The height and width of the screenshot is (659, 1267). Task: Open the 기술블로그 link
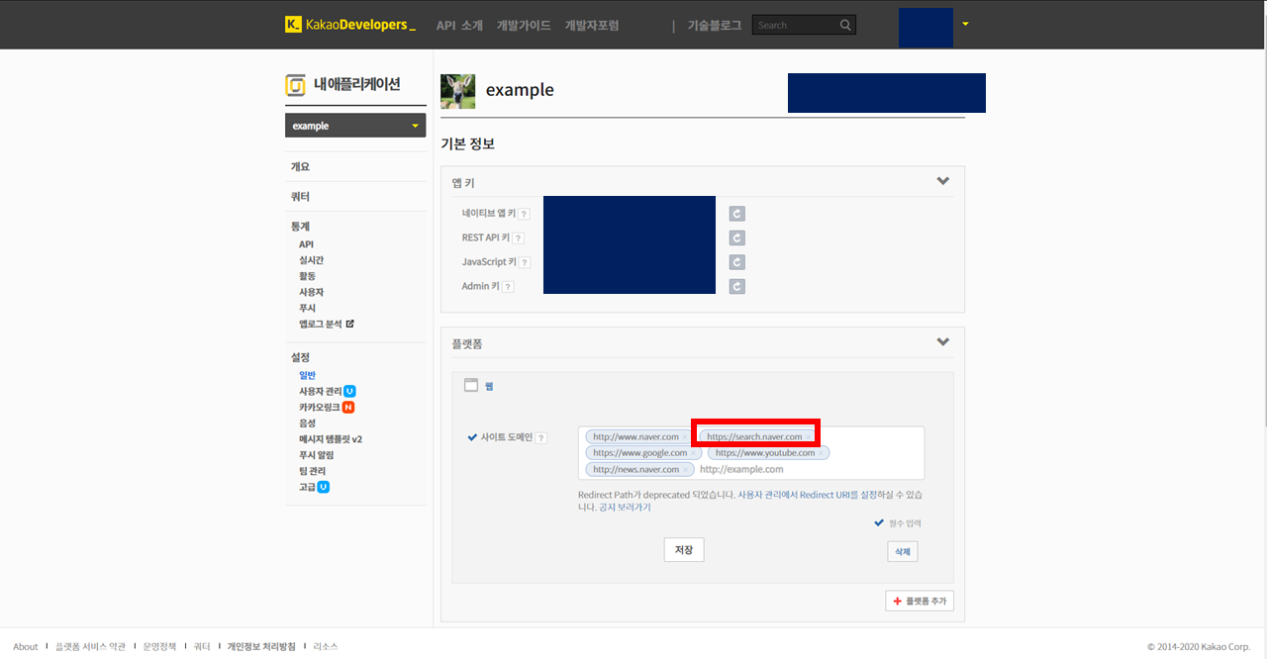(715, 26)
